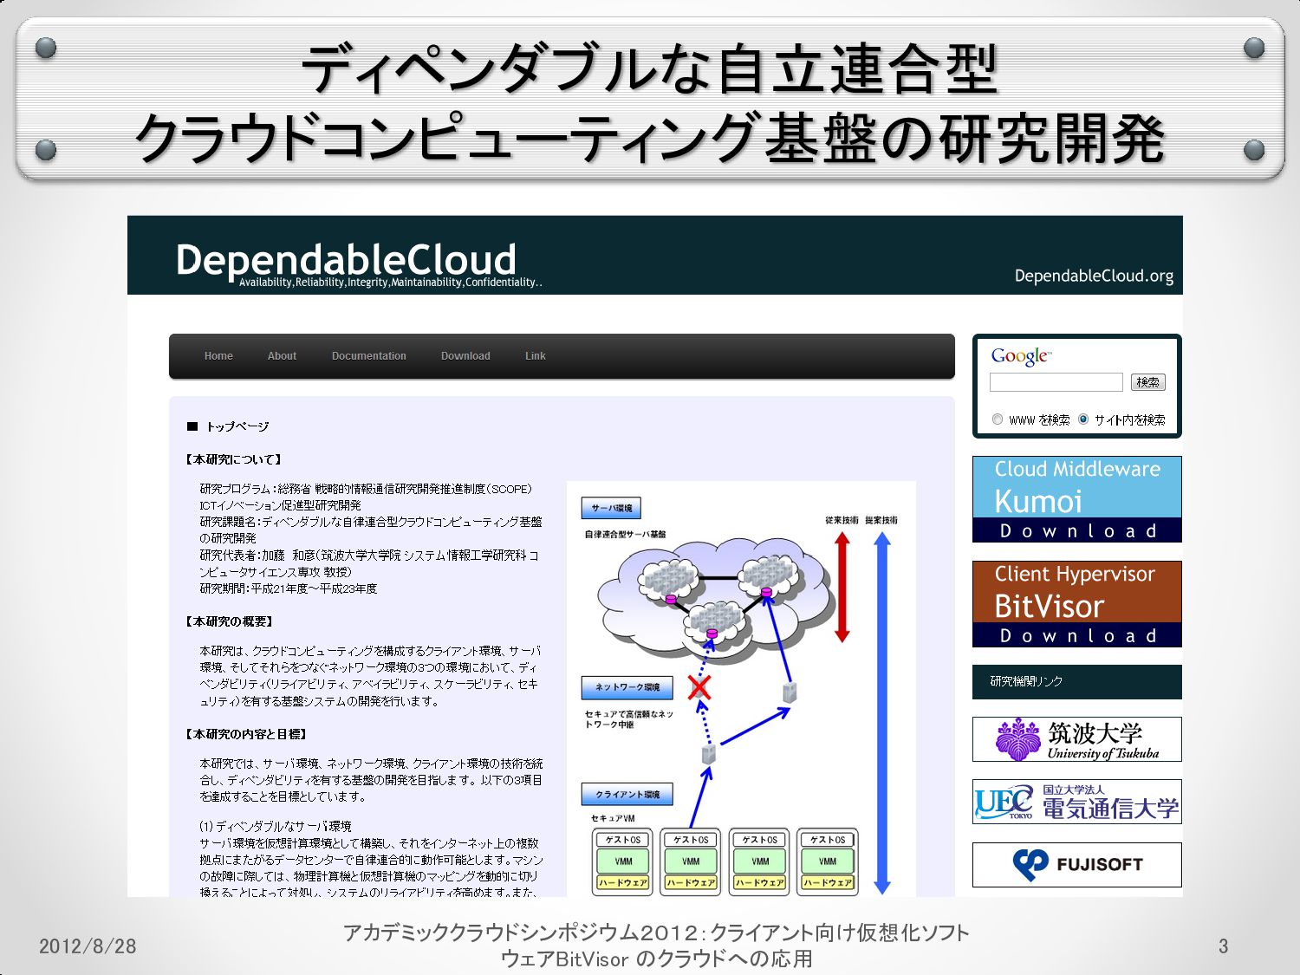The image size is (1300, 975).
Task: Open the FUJISOFT link banner
Action: click(x=1076, y=864)
